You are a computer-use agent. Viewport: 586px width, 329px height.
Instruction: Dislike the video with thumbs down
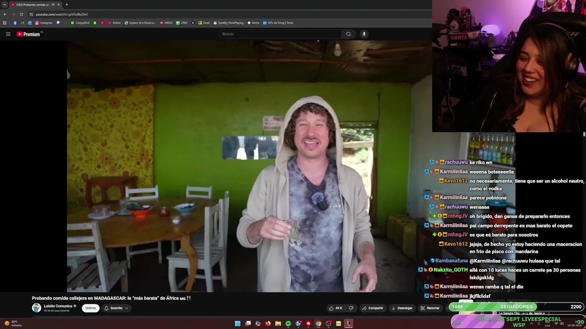351,308
